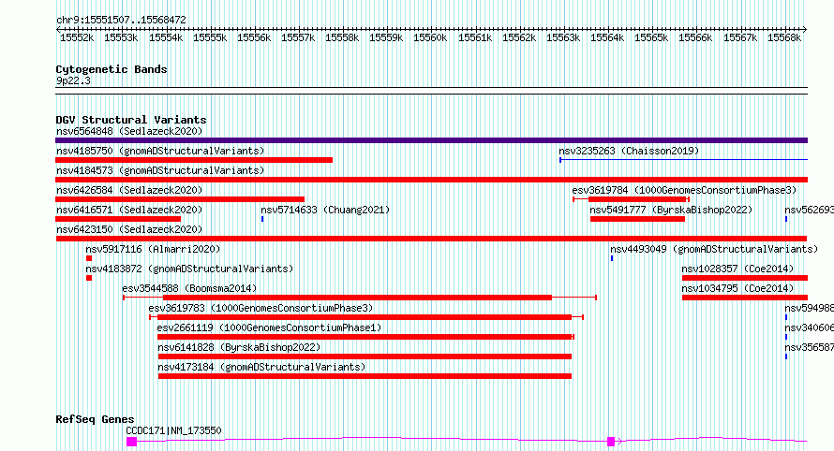
Task: Click nsv5714633 (Chuang2021) label
Action: (325, 210)
